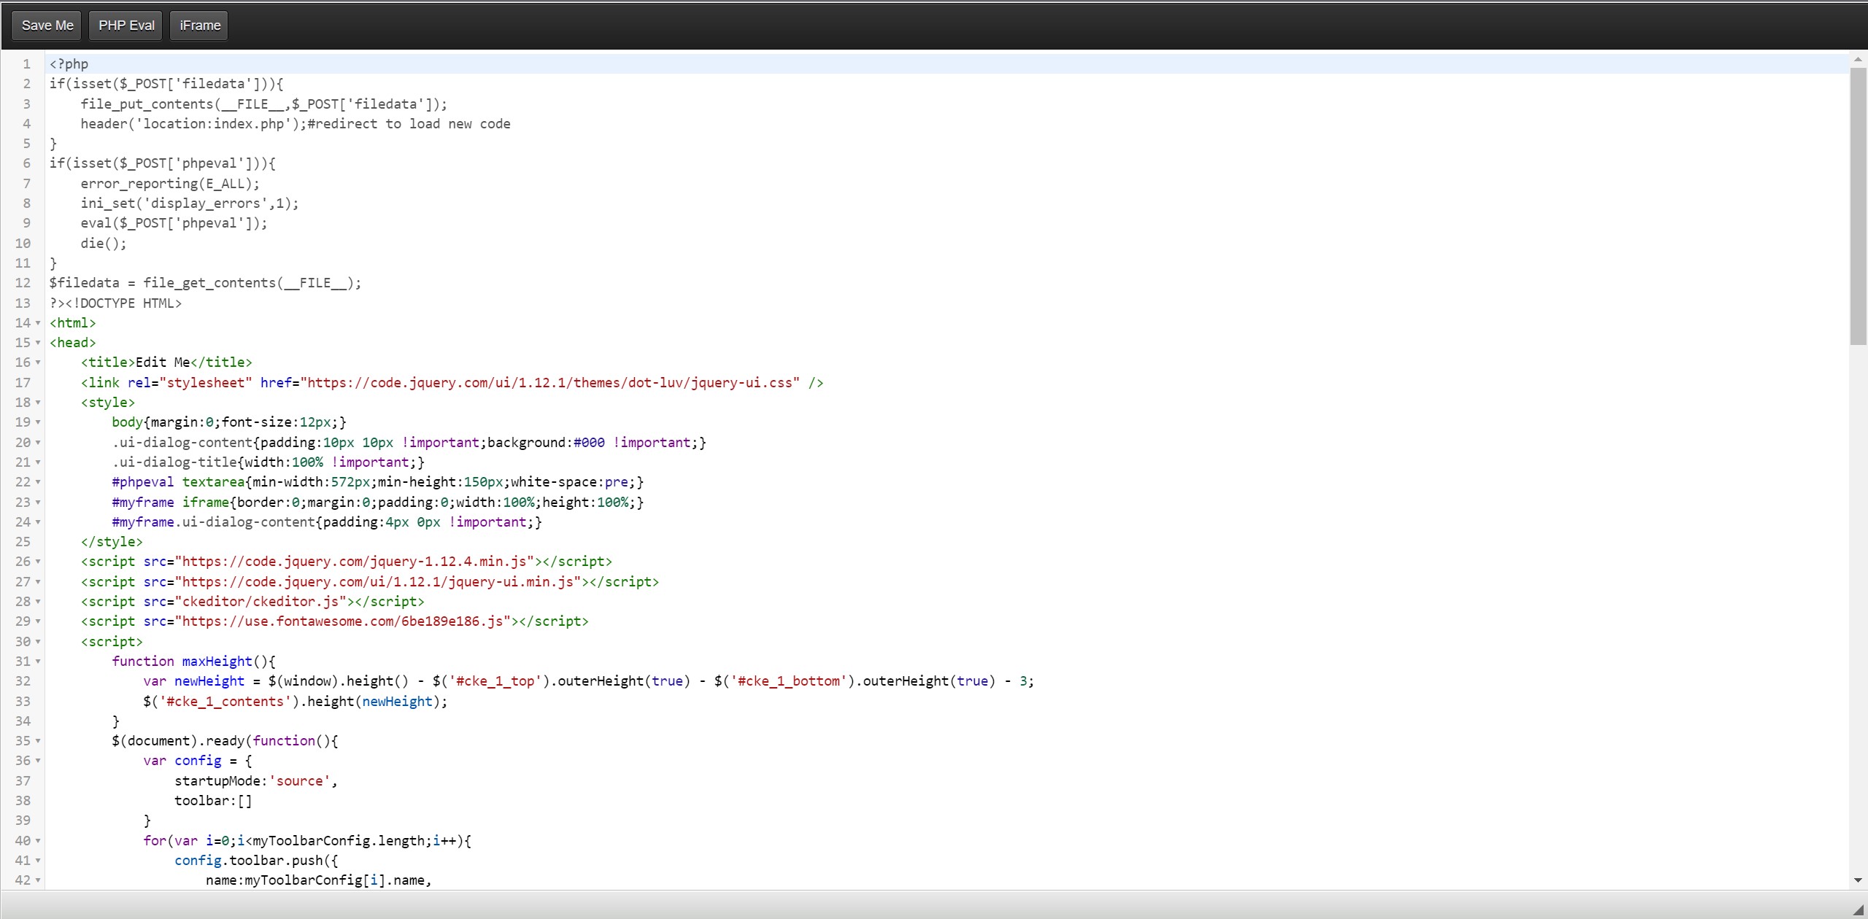The height and width of the screenshot is (919, 1868).
Task: Click line number 12 in gutter
Action: 23,283
